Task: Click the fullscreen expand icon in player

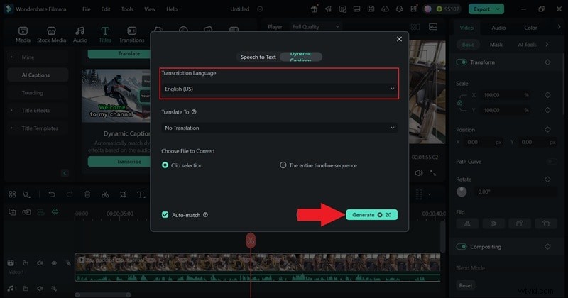Action: point(433,173)
